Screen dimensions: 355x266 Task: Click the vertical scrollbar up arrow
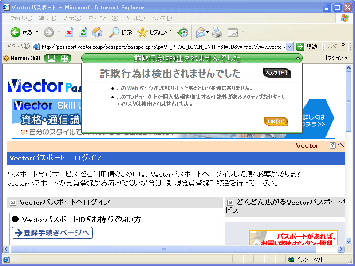click(x=348, y=68)
